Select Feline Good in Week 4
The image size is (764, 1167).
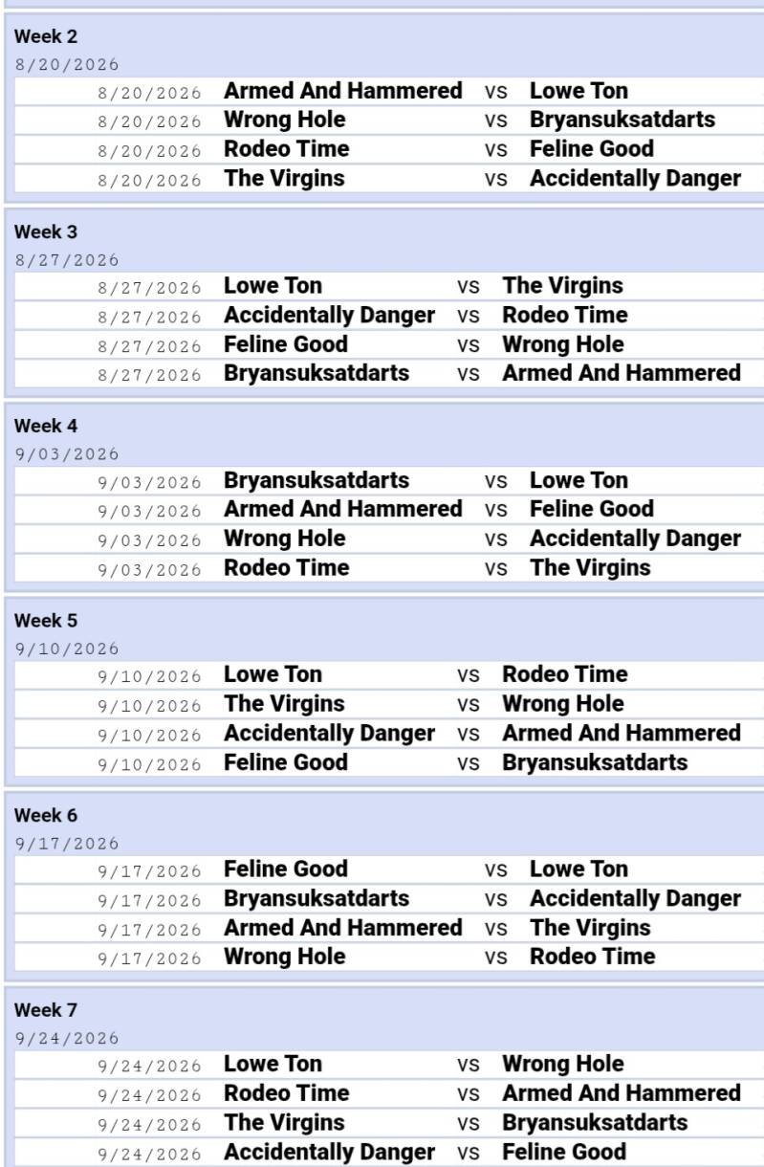coord(592,509)
